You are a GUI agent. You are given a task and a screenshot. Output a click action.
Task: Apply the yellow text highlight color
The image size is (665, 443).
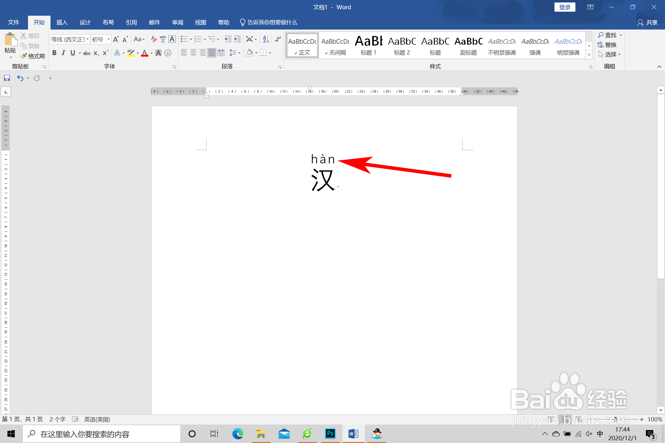pyautogui.click(x=131, y=53)
